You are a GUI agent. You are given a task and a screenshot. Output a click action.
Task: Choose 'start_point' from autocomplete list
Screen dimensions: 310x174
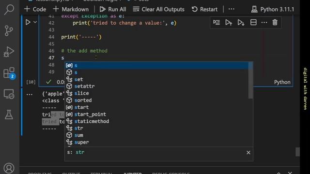pyautogui.click(x=157, y=114)
